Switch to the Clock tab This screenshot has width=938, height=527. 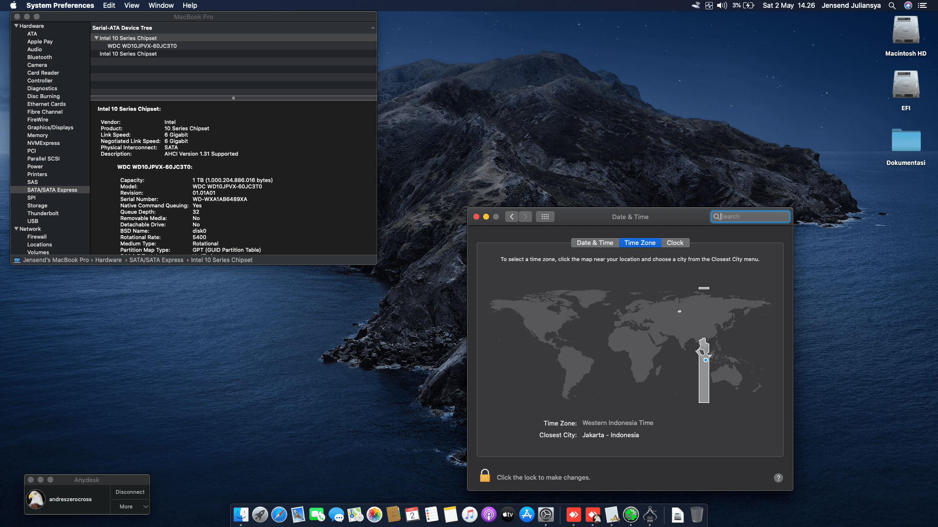[x=675, y=243]
